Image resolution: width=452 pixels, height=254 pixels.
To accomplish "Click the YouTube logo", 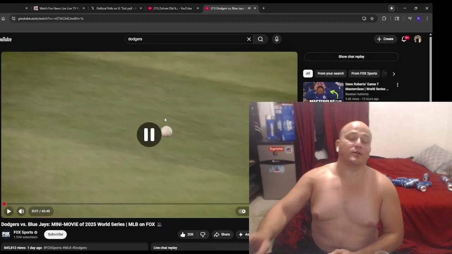I will 6,39.
